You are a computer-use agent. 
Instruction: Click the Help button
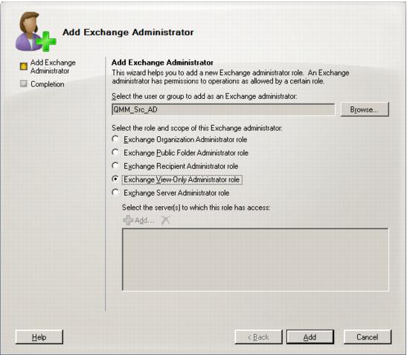point(39,337)
